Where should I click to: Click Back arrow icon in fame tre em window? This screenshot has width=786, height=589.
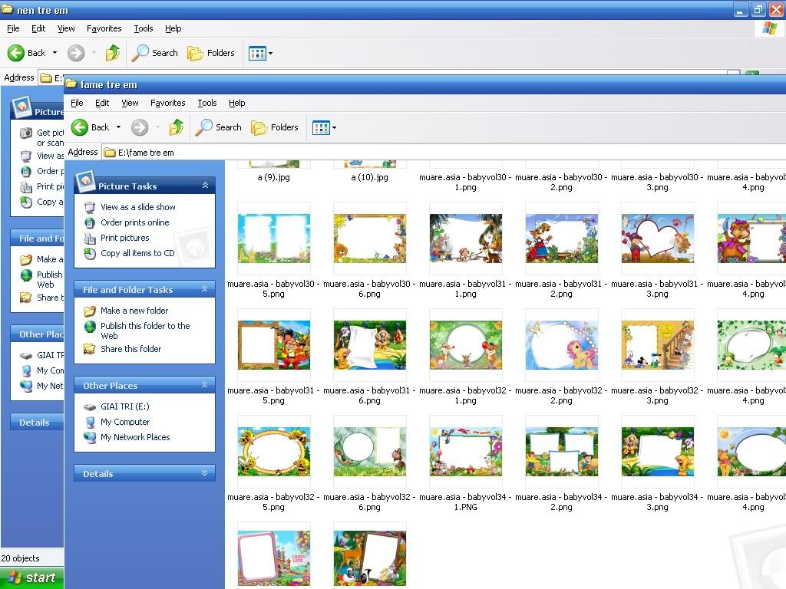point(80,127)
